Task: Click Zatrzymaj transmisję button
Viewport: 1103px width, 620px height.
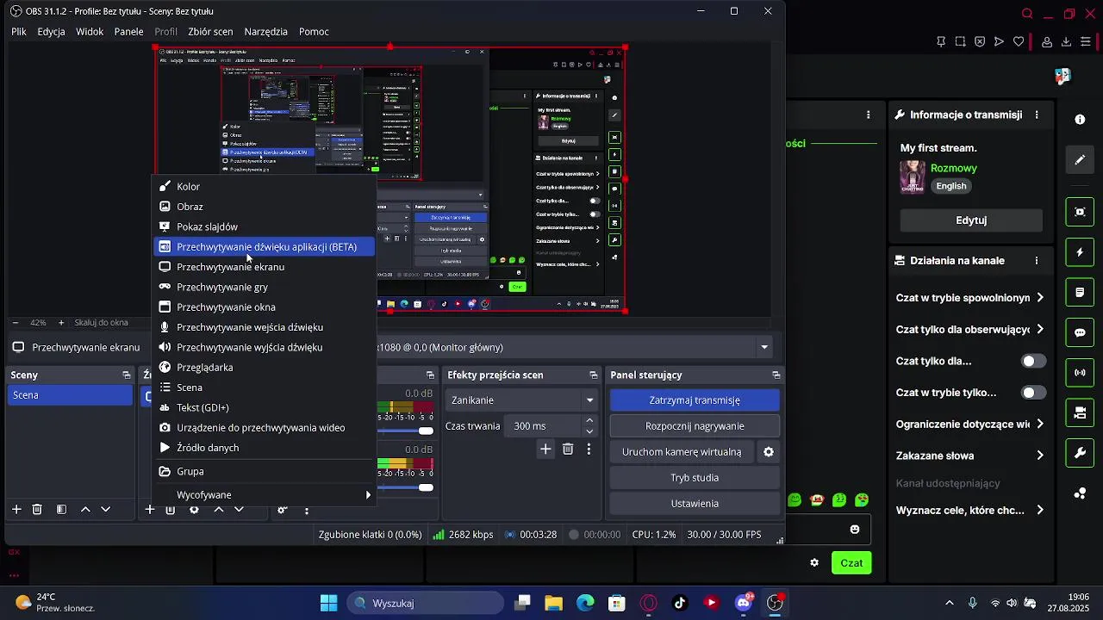Action: [x=695, y=400]
